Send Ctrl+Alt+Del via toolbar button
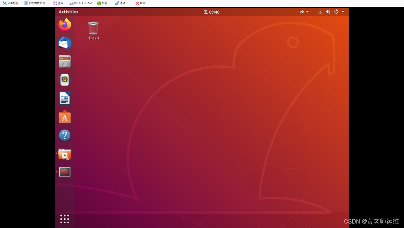This screenshot has height=228, width=404. pos(81,3)
